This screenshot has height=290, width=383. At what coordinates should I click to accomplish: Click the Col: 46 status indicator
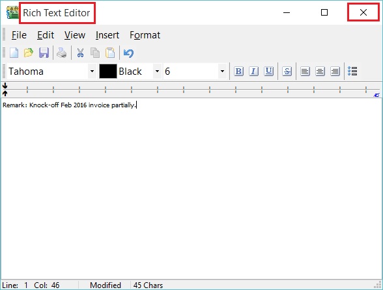pos(47,285)
